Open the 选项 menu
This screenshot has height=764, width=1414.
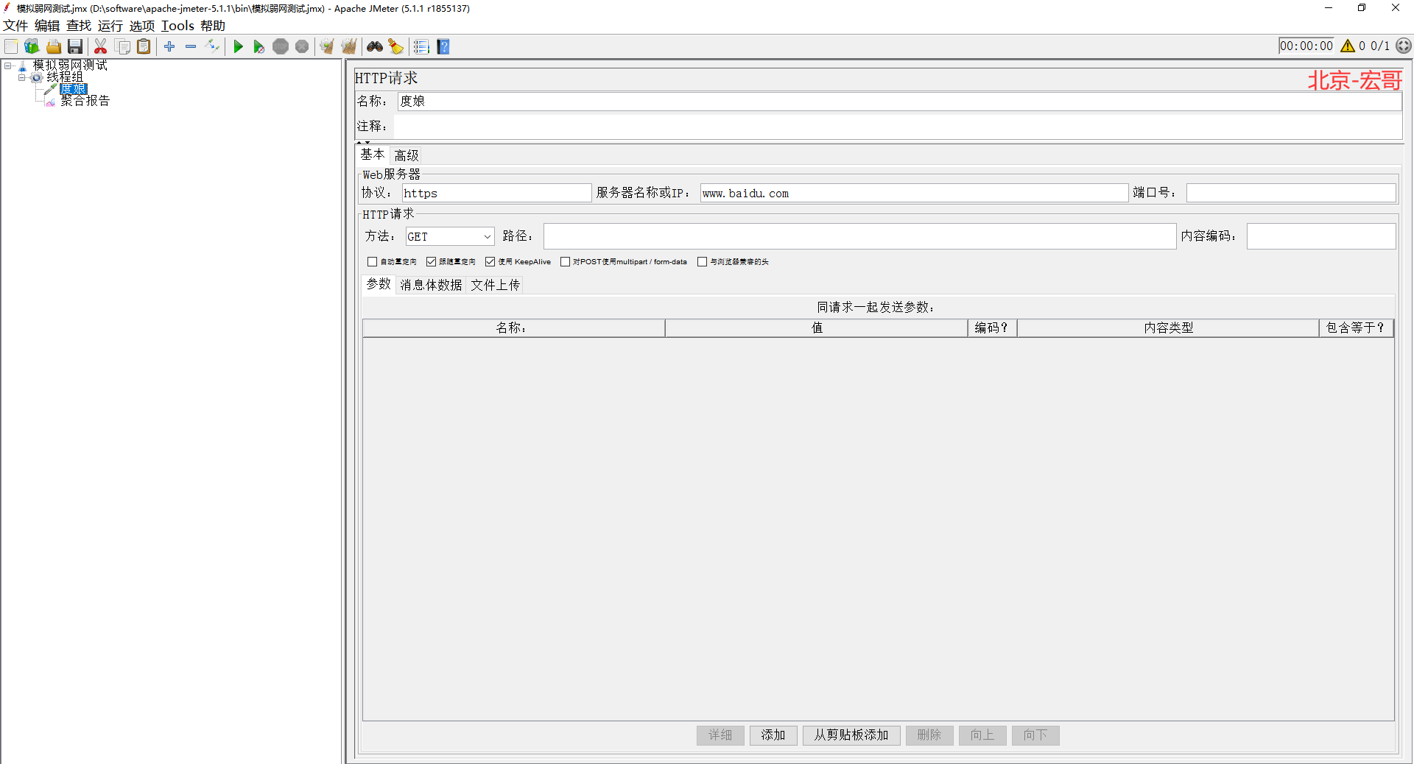142,26
